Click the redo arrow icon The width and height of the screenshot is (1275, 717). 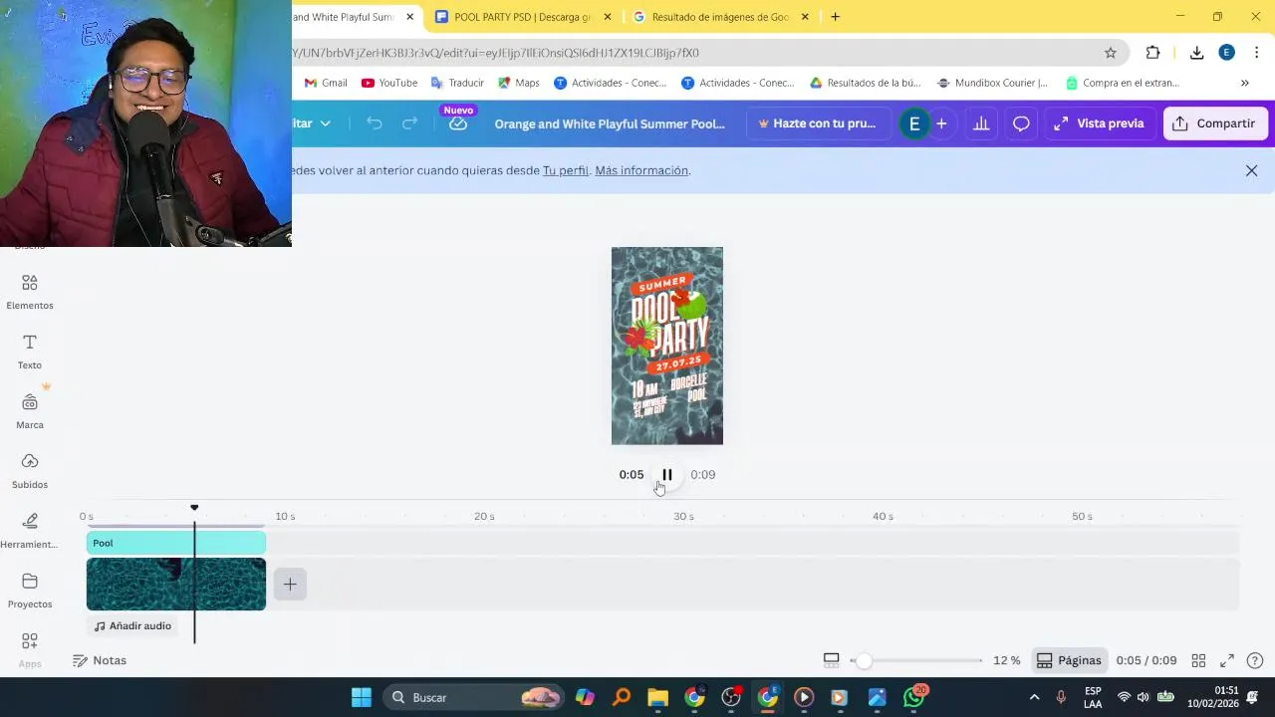pyautogui.click(x=410, y=123)
